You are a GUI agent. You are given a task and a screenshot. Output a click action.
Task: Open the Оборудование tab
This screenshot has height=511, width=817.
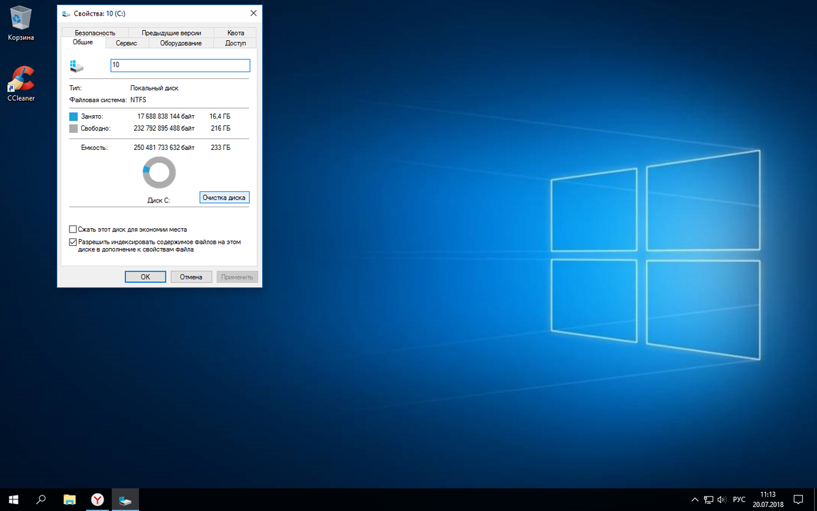click(180, 43)
